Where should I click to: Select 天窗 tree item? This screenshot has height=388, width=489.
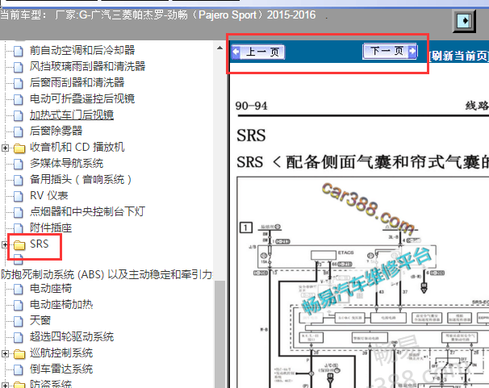point(40,321)
